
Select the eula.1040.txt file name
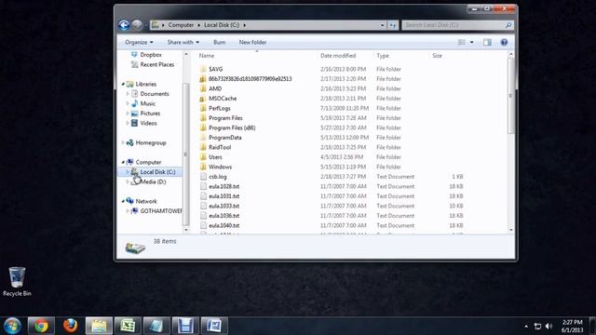(223, 225)
